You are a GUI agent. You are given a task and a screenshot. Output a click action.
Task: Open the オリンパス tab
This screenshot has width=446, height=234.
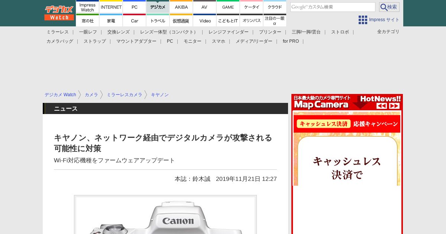[x=252, y=20]
